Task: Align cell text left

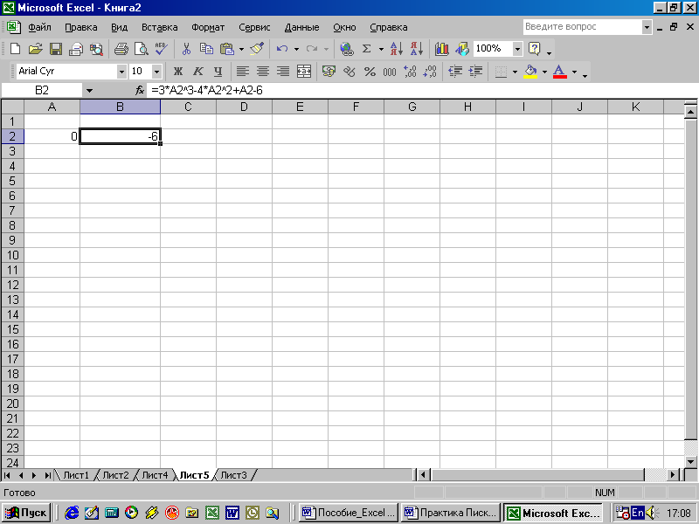Action: [243, 72]
